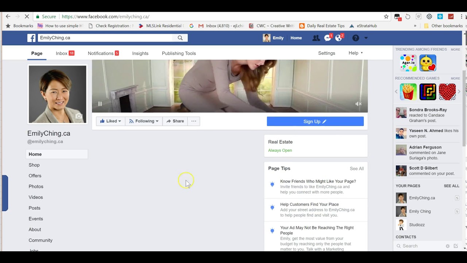Open the Messenger messages icon
The image size is (467, 263).
tap(328, 38)
